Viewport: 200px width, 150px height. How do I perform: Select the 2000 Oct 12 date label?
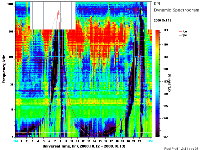click(163, 20)
